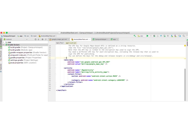Click the application breadcrumb in the editor

tap(71, 43)
